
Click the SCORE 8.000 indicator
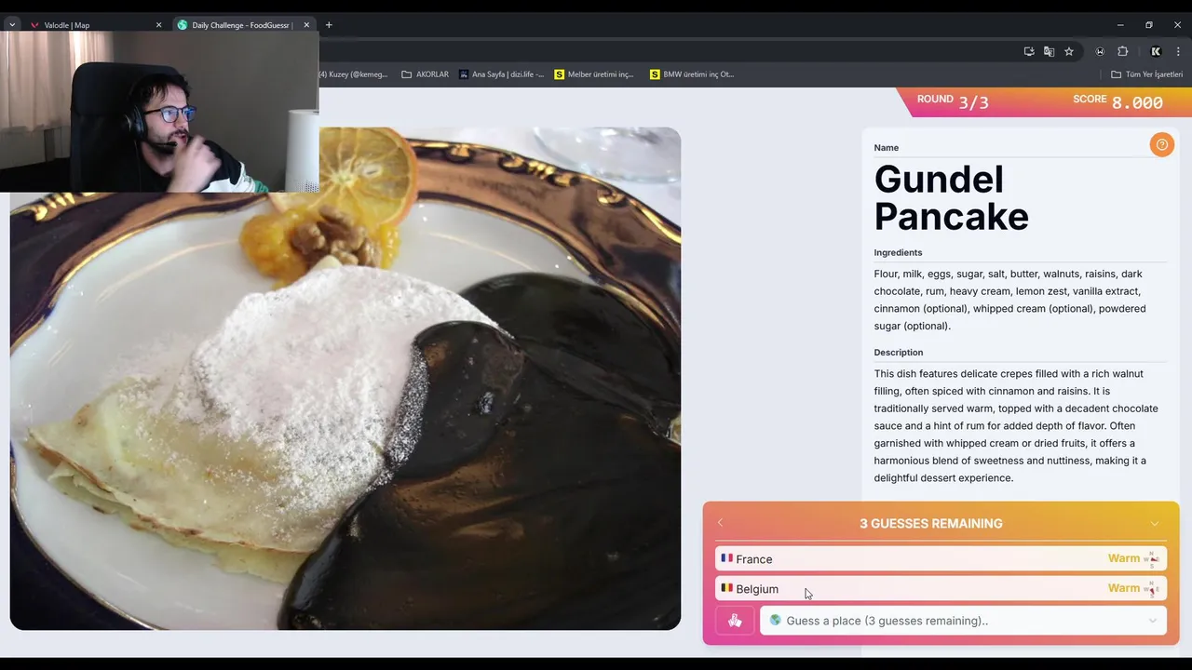tap(1117, 101)
